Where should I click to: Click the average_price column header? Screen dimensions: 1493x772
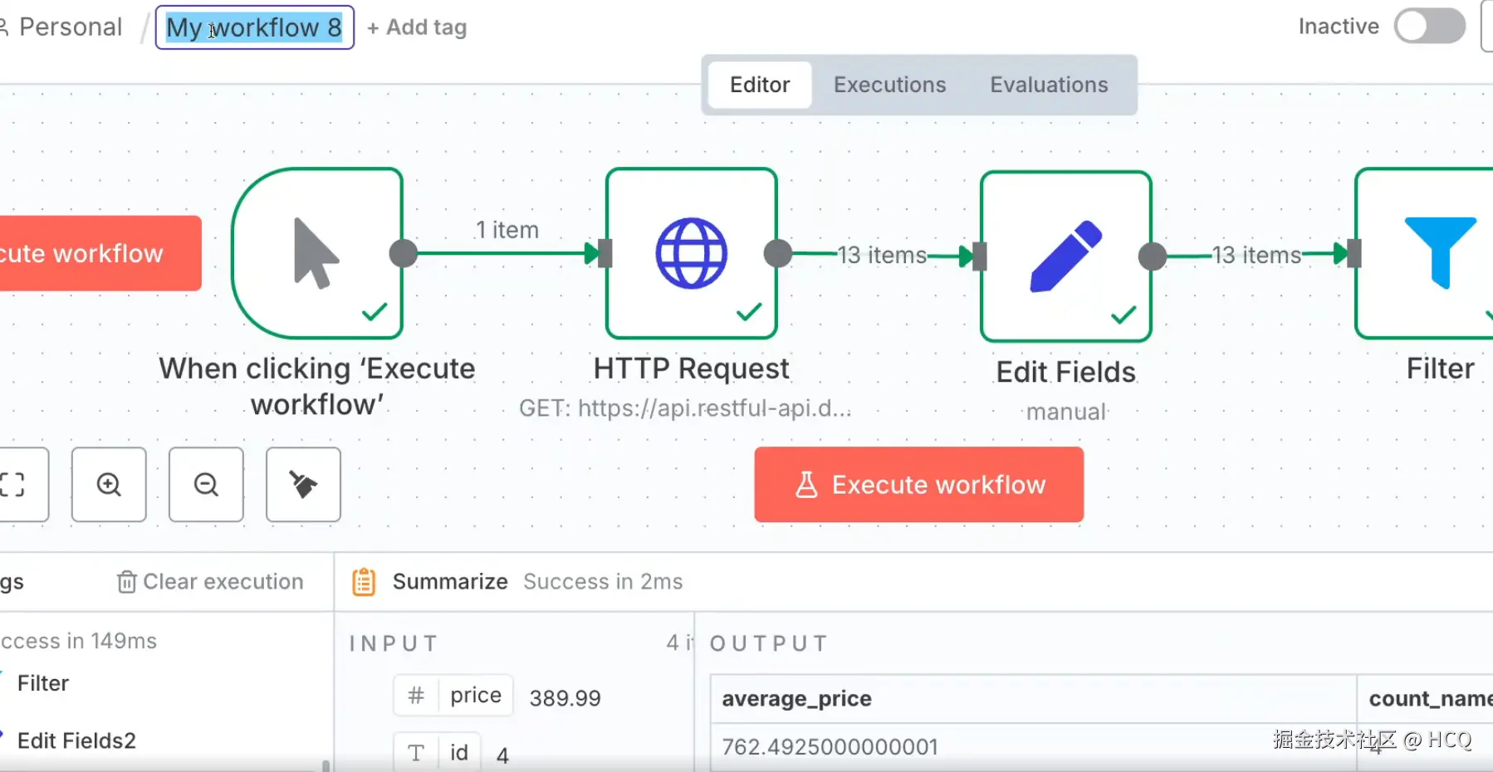[796, 699]
